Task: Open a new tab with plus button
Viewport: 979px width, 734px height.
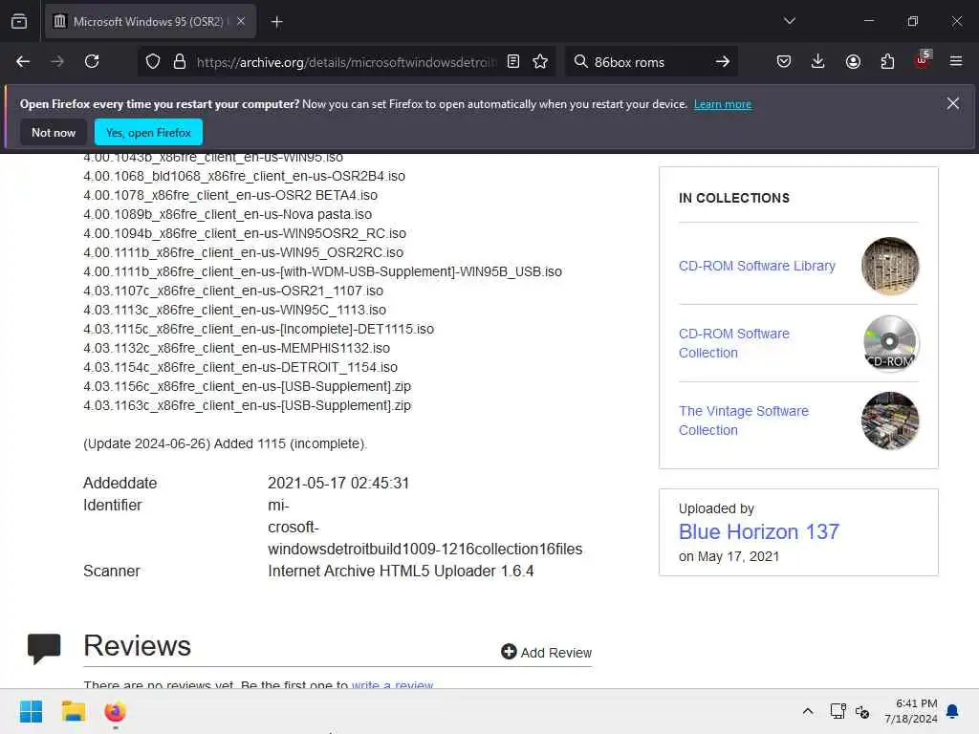Action: pos(276,22)
